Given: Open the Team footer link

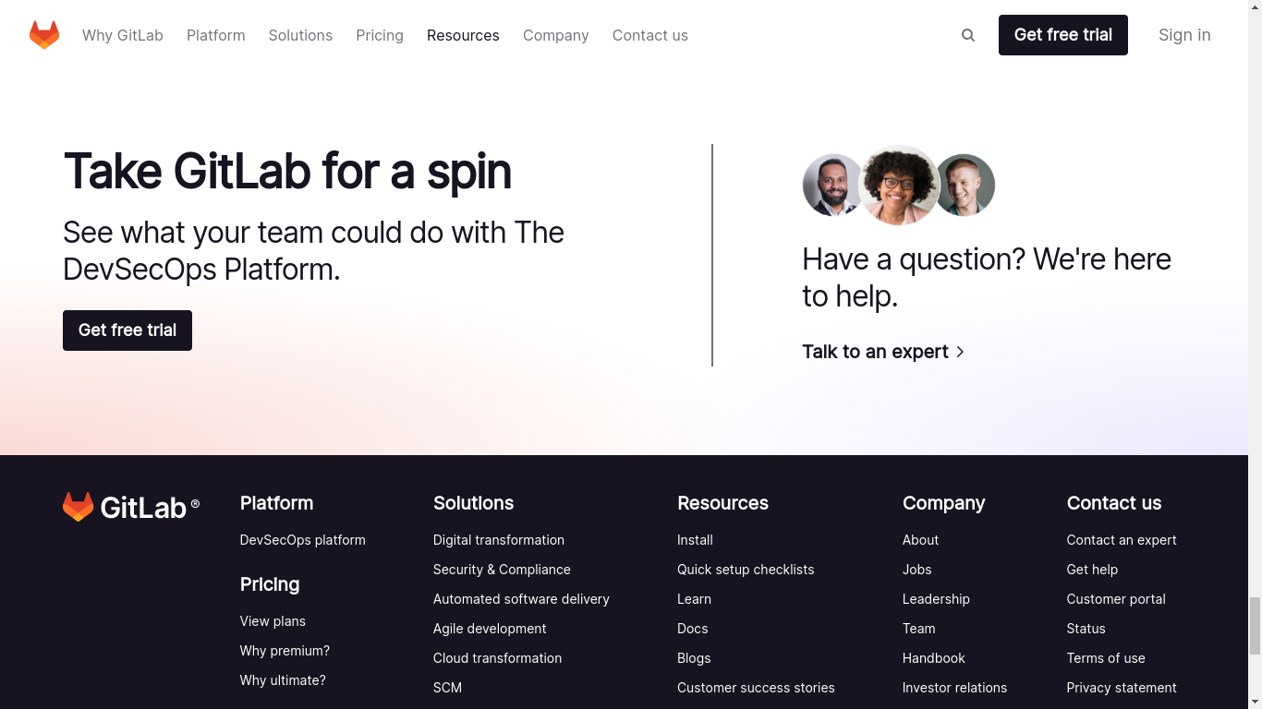Looking at the screenshot, I should pyautogui.click(x=918, y=629).
